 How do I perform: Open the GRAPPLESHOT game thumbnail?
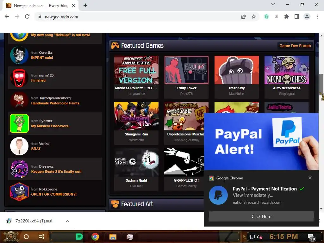184,162
